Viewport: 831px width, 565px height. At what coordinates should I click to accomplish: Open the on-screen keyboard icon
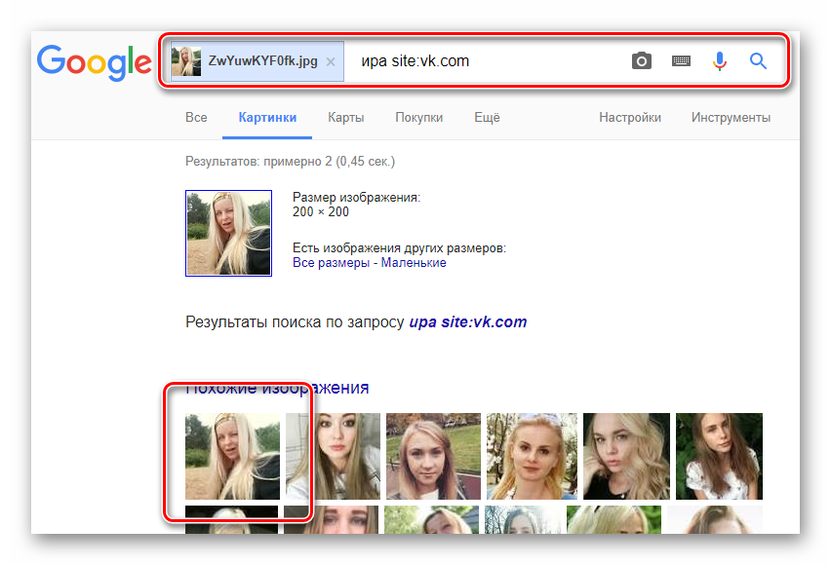pyautogui.click(x=681, y=61)
